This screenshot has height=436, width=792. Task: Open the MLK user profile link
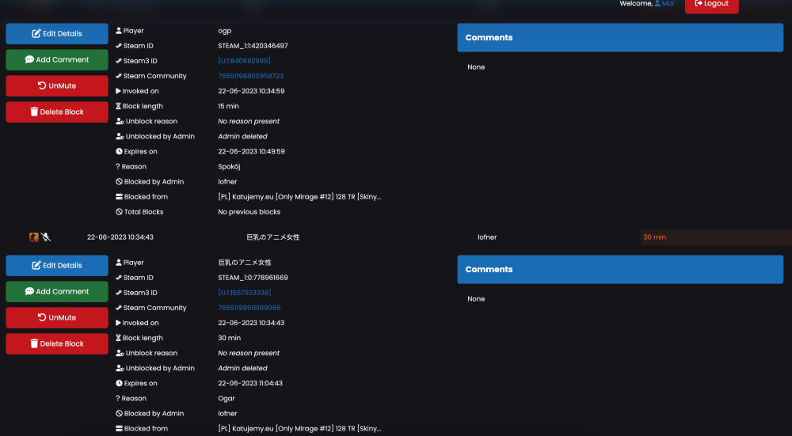664,3
